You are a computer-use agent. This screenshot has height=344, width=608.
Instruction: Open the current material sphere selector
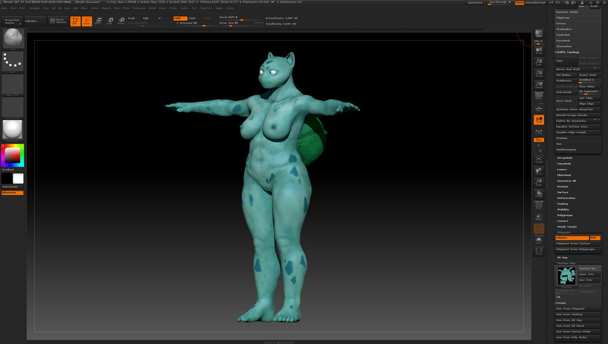(x=13, y=130)
